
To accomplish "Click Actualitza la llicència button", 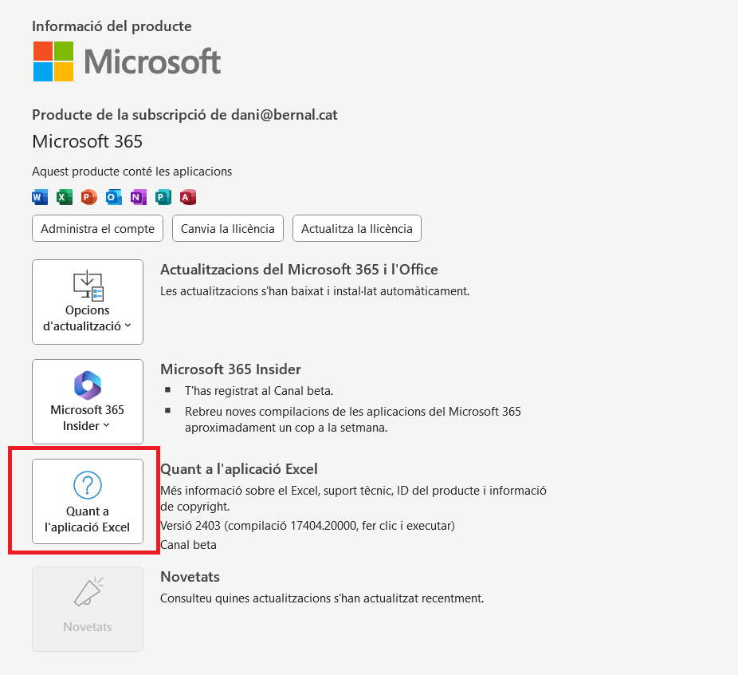I will [357, 228].
